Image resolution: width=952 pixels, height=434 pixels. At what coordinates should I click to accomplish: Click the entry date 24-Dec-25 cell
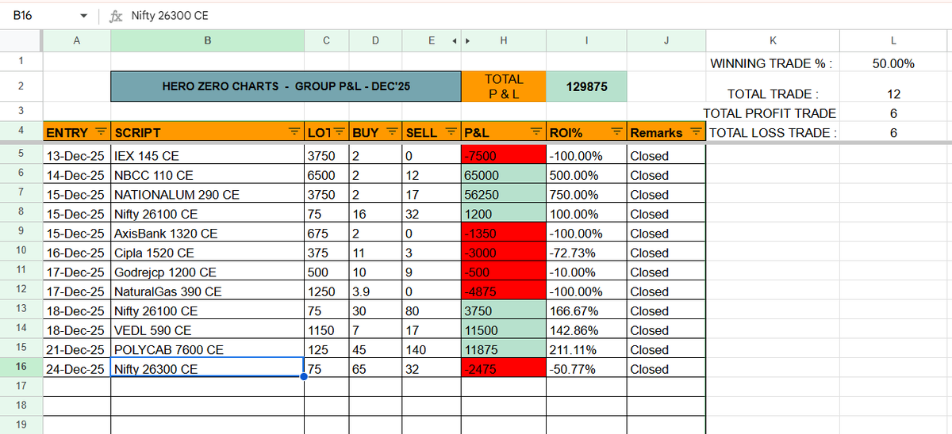[76, 369]
